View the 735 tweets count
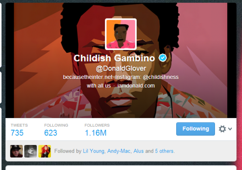The height and width of the screenshot is (170, 242). pyautogui.click(x=17, y=133)
